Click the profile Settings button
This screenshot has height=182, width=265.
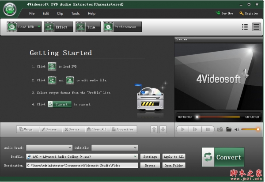pos(150,157)
